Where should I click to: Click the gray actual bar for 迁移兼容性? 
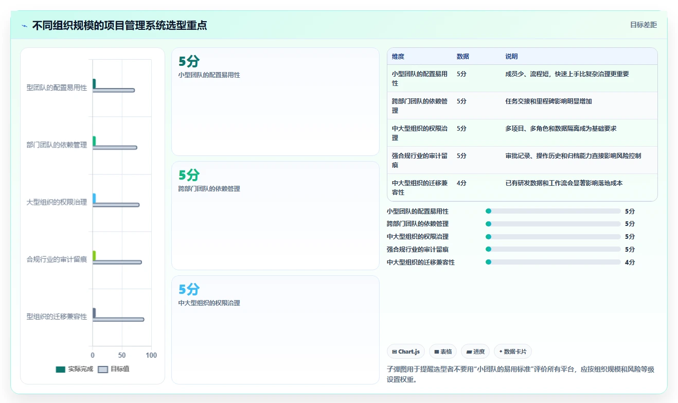coord(94,312)
